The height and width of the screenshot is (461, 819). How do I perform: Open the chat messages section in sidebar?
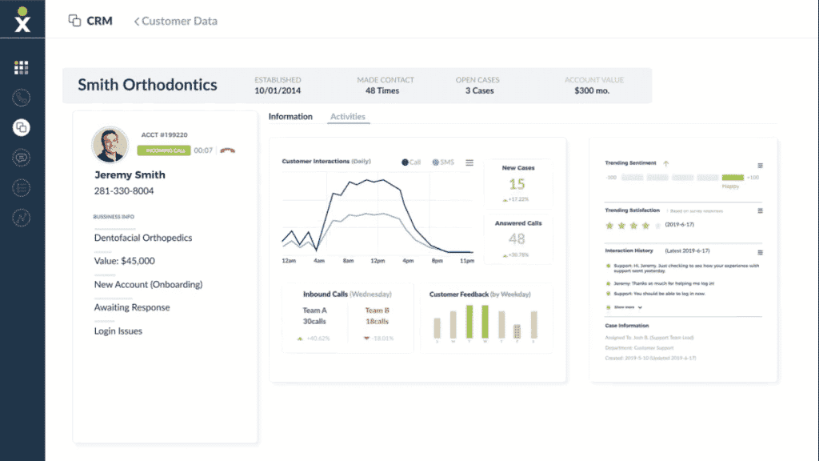click(21, 157)
